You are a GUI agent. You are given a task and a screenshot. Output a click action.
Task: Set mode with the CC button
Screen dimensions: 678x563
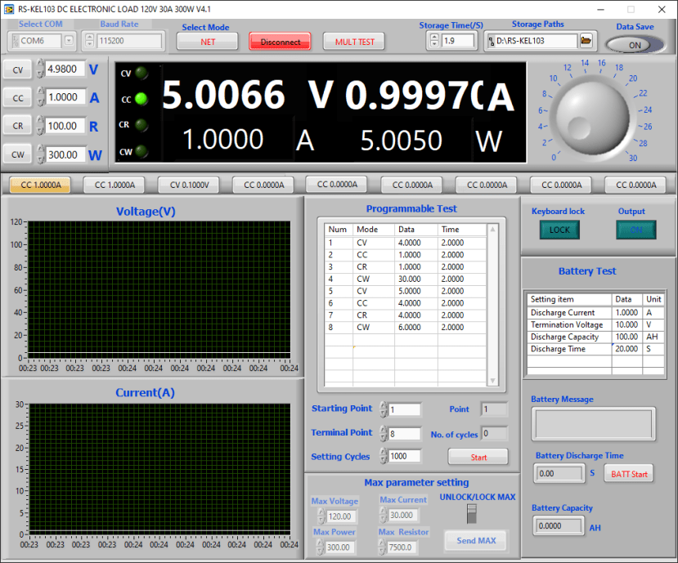[18, 98]
